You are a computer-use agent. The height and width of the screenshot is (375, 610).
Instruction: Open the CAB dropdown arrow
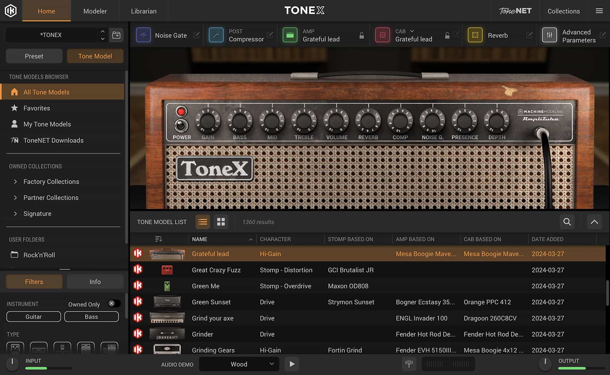(412, 31)
